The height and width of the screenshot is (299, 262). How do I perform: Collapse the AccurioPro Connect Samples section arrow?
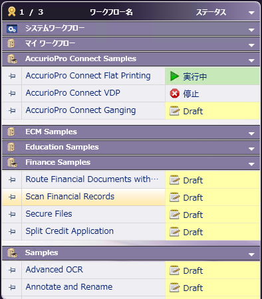[x=251, y=60]
